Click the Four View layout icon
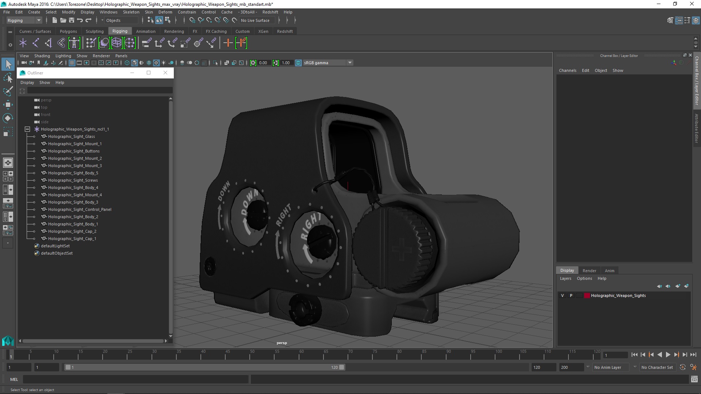 pyautogui.click(x=8, y=176)
